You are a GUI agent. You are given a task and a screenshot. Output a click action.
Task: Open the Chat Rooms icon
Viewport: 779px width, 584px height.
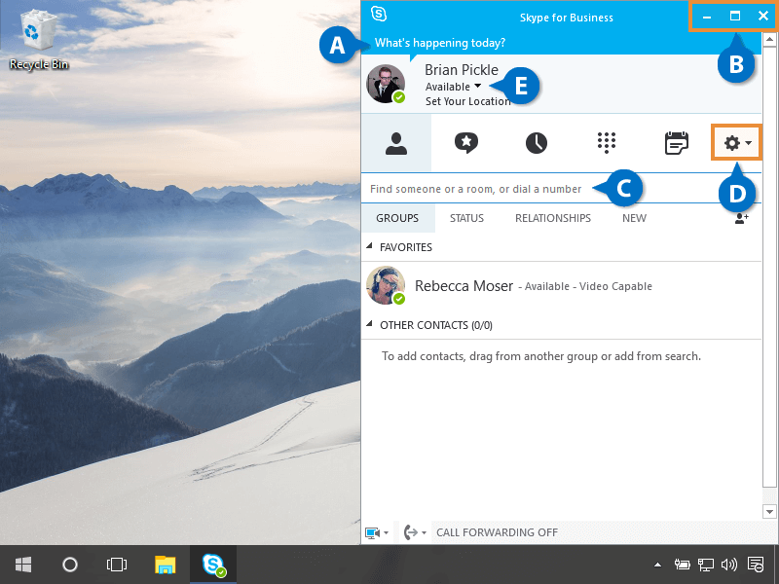[x=466, y=143]
